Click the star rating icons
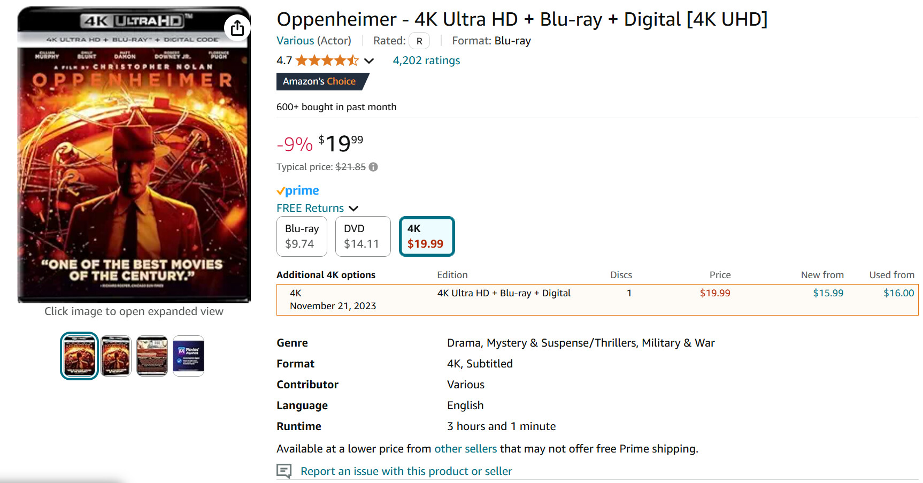This screenshot has width=923, height=483. point(327,60)
